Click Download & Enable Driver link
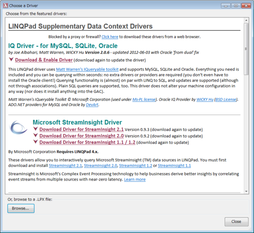Screen dimensions: 254x233 44,60
